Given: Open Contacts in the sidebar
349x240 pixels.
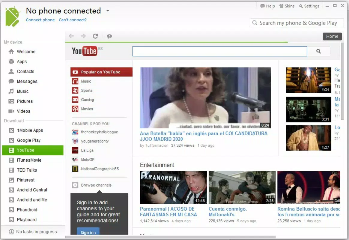Looking at the screenshot, I should click(x=33, y=71).
